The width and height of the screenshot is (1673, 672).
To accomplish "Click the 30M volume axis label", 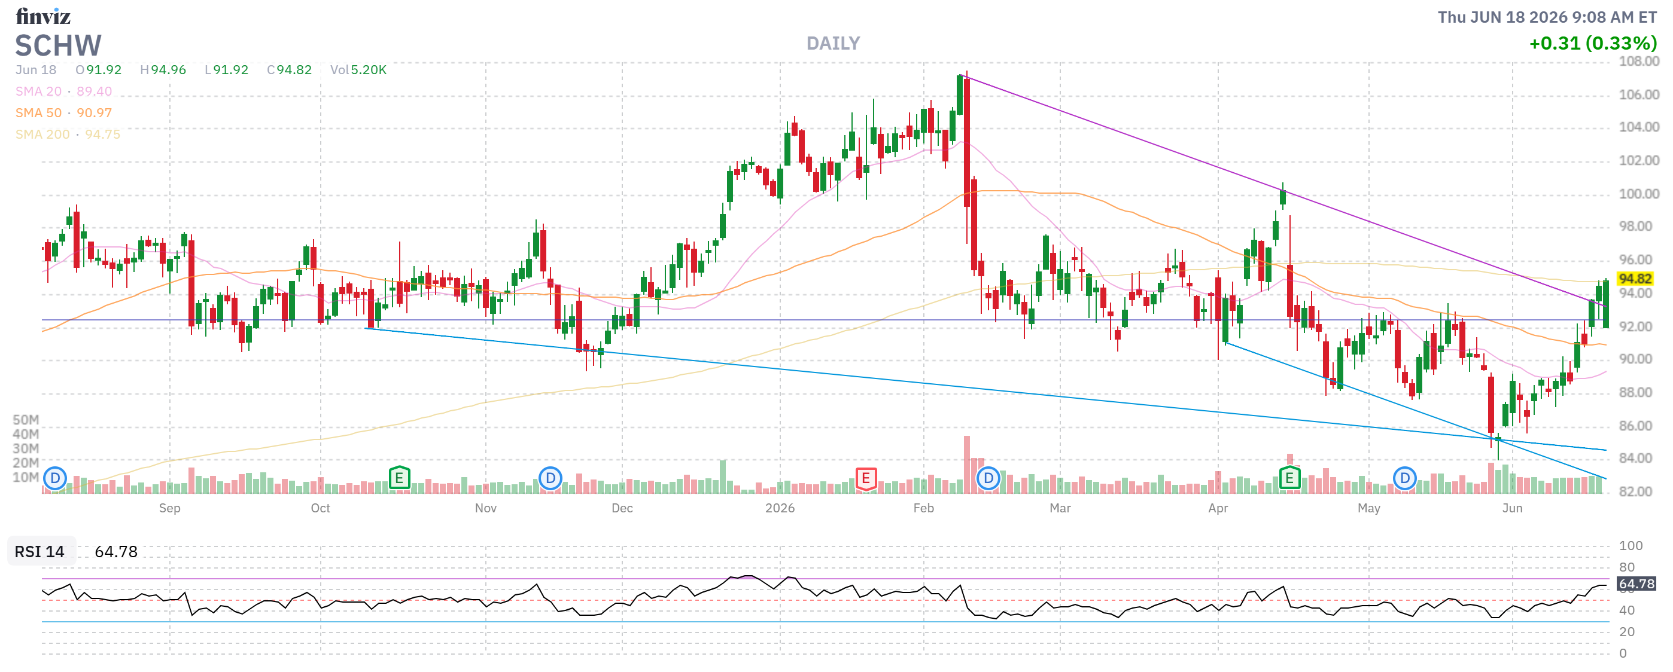I will (x=25, y=448).
